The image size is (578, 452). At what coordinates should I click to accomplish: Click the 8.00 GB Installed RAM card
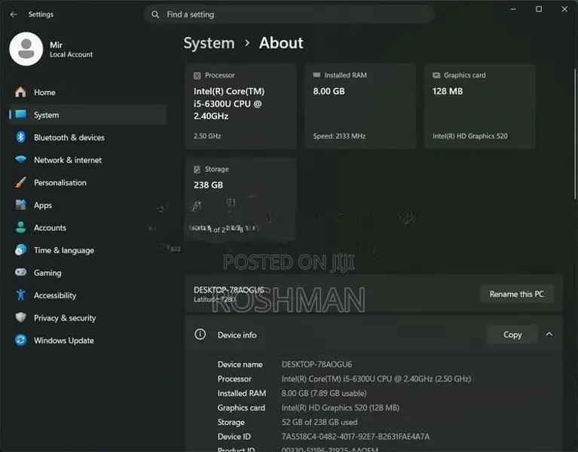click(360, 106)
